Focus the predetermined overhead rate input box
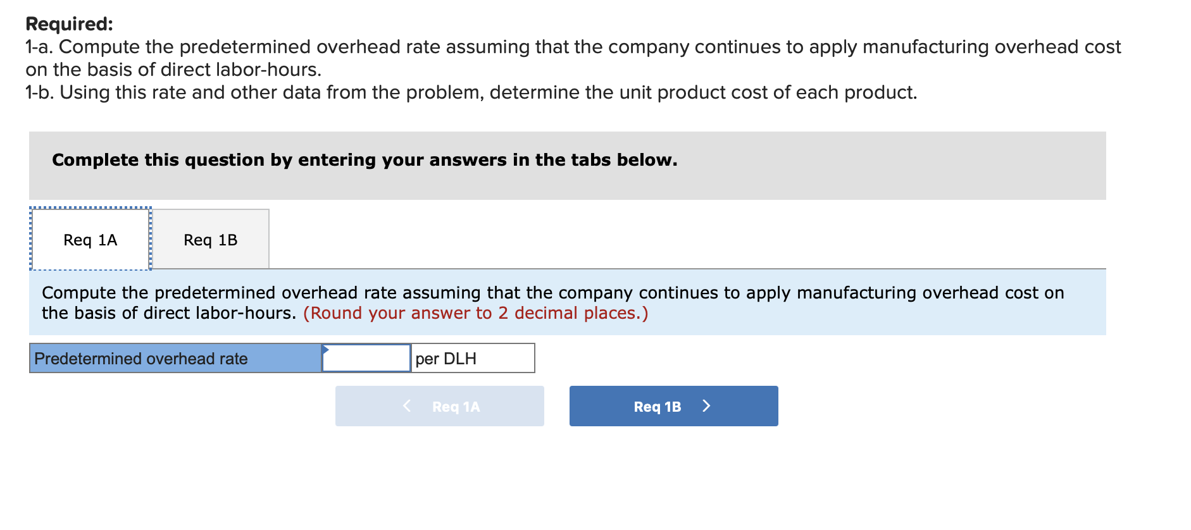The height and width of the screenshot is (530, 1191). tap(367, 359)
